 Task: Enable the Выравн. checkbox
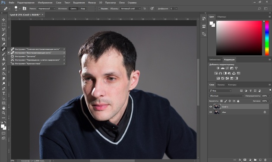click(99, 9)
